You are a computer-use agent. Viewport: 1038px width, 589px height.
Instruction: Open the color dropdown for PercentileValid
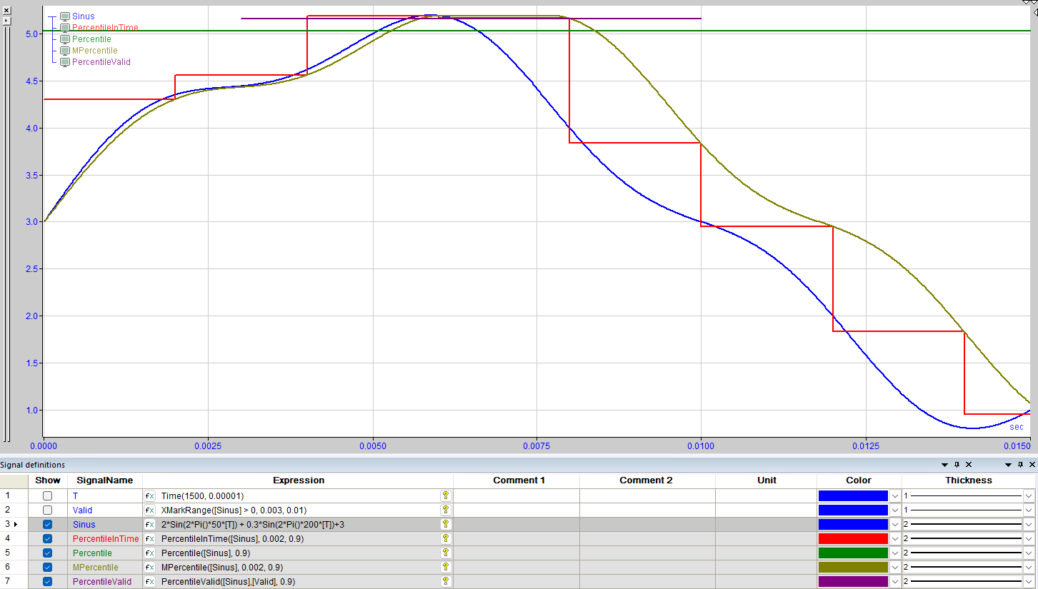894,581
